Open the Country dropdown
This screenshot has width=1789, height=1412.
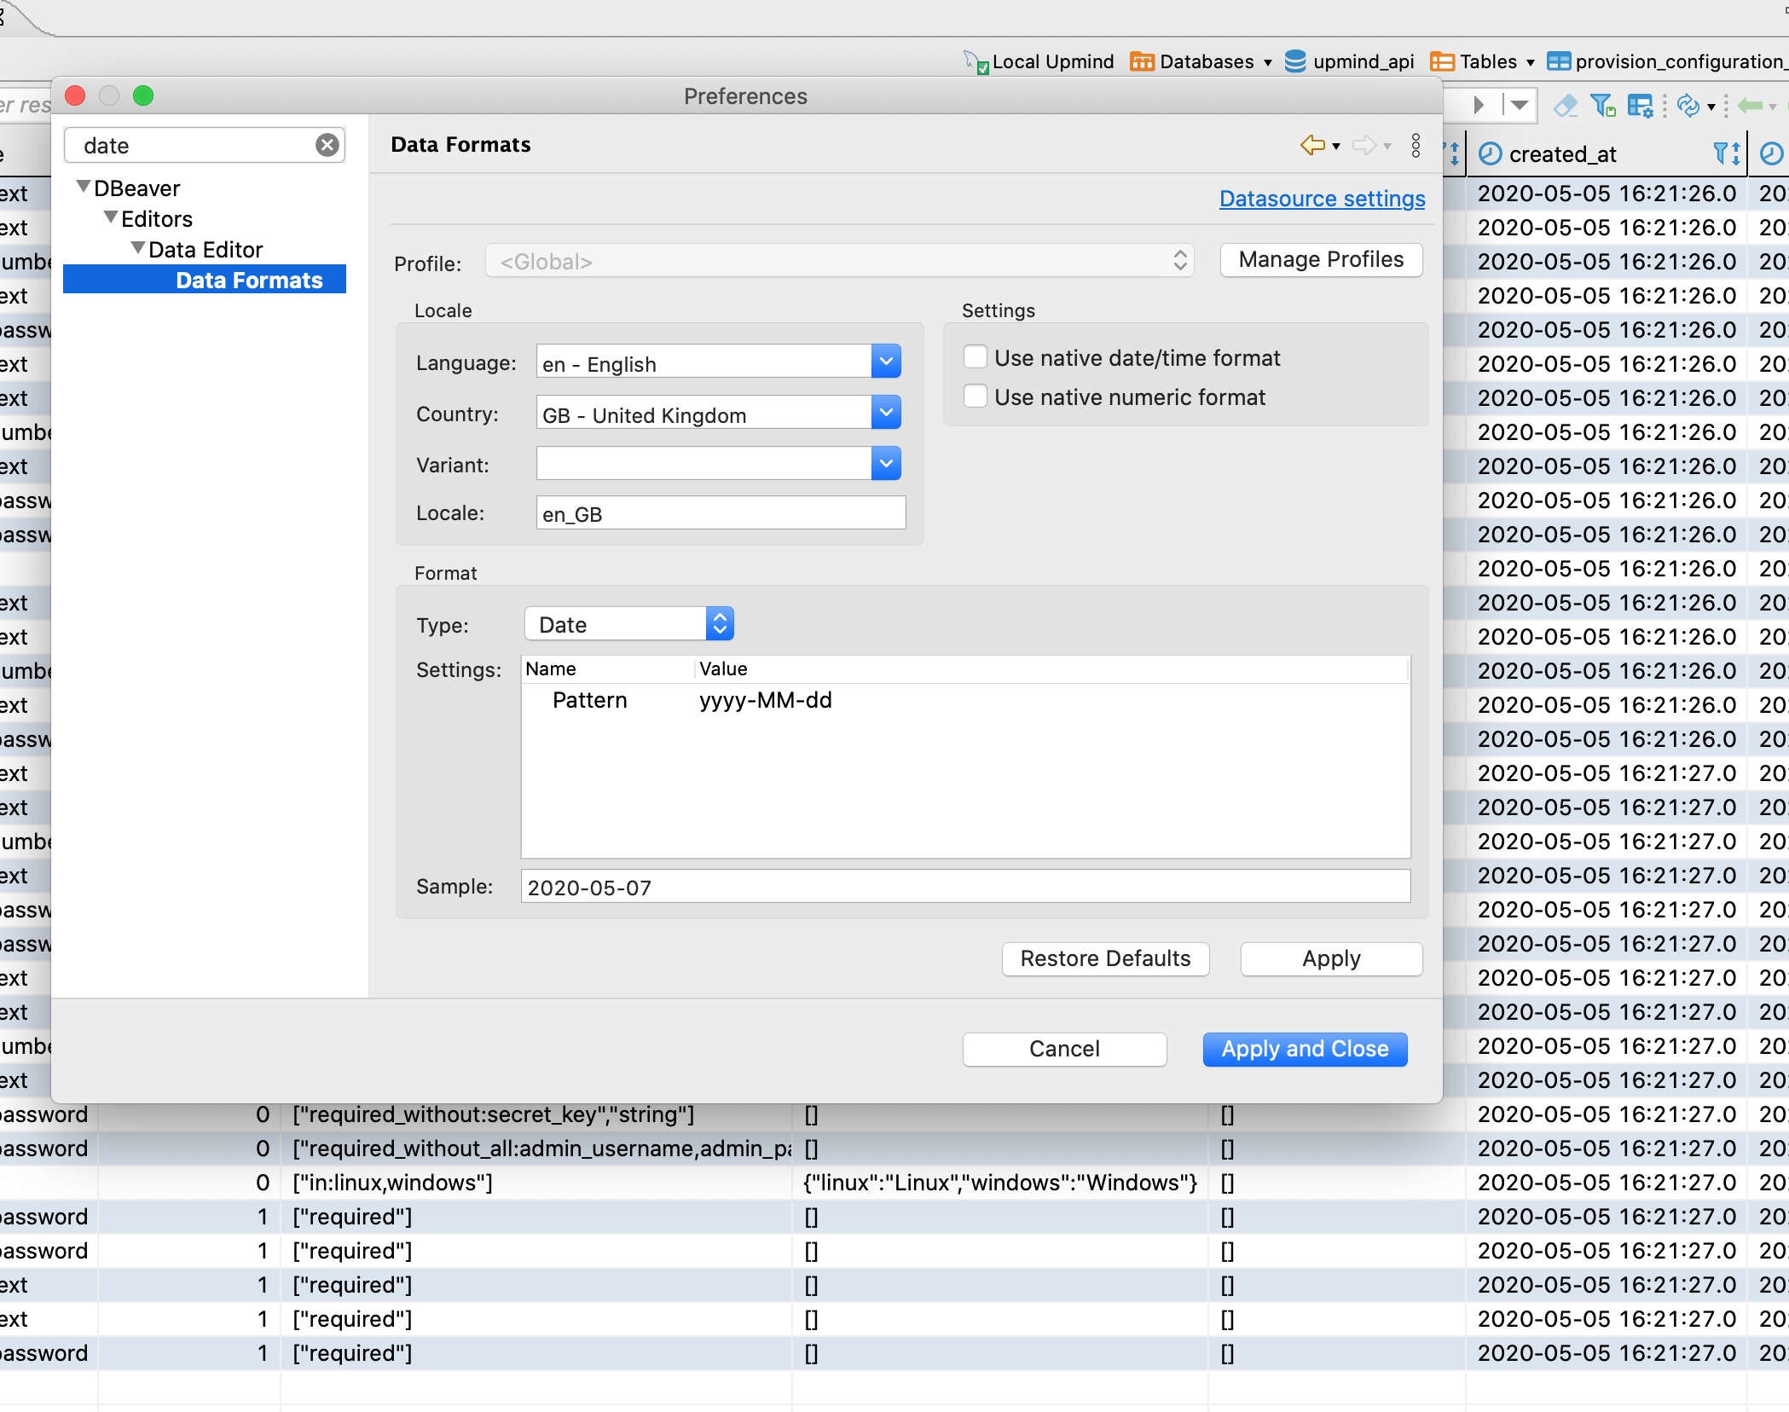click(x=886, y=413)
